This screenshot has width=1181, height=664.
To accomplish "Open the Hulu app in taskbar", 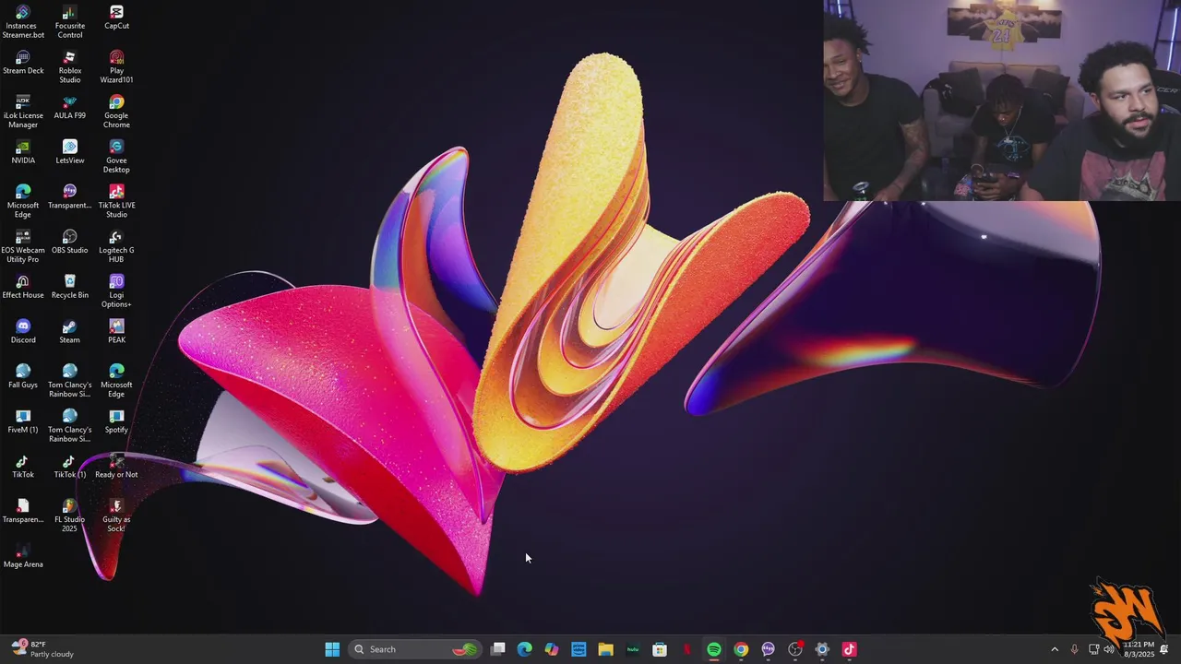I will tap(633, 649).
